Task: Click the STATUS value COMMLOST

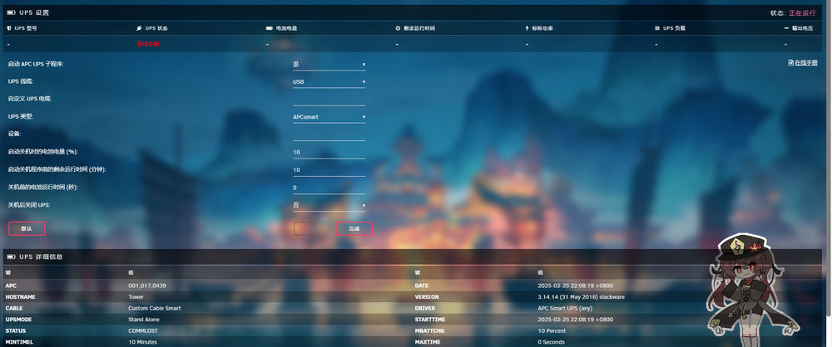Action: tap(143, 330)
